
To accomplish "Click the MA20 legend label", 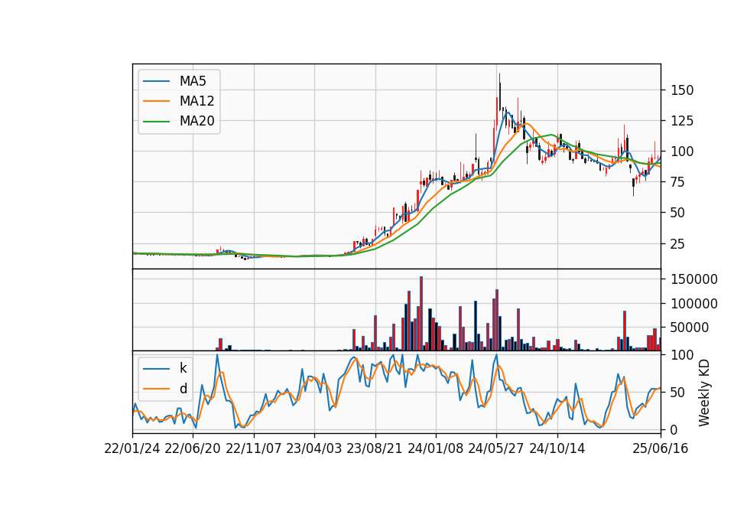I will [x=196, y=122].
